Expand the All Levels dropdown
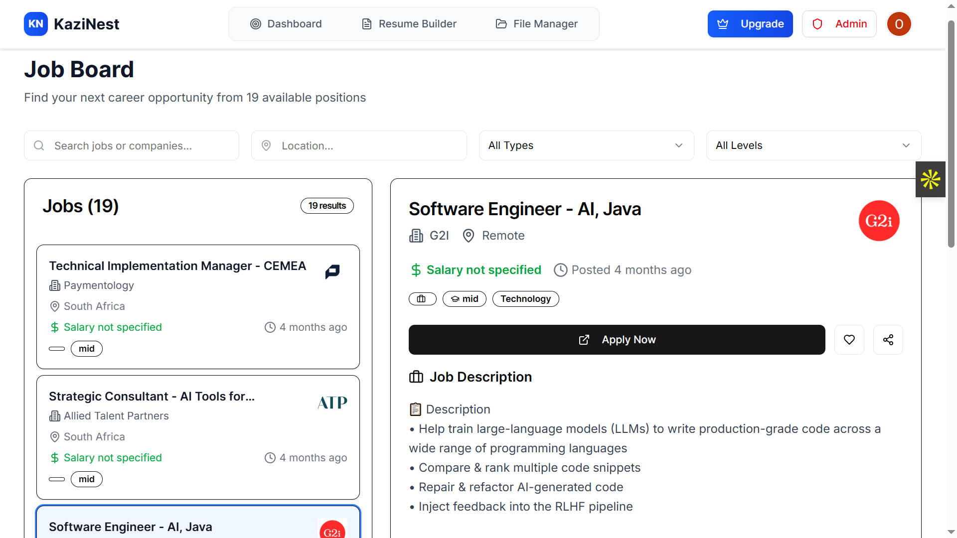957x538 pixels. 813,145
